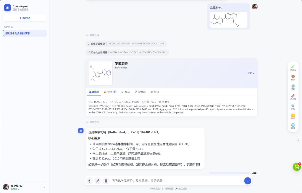Switch to the 逆合成 tab in compound card
Image resolution: width=302 pixels, height=193 pixels.
[140, 92]
